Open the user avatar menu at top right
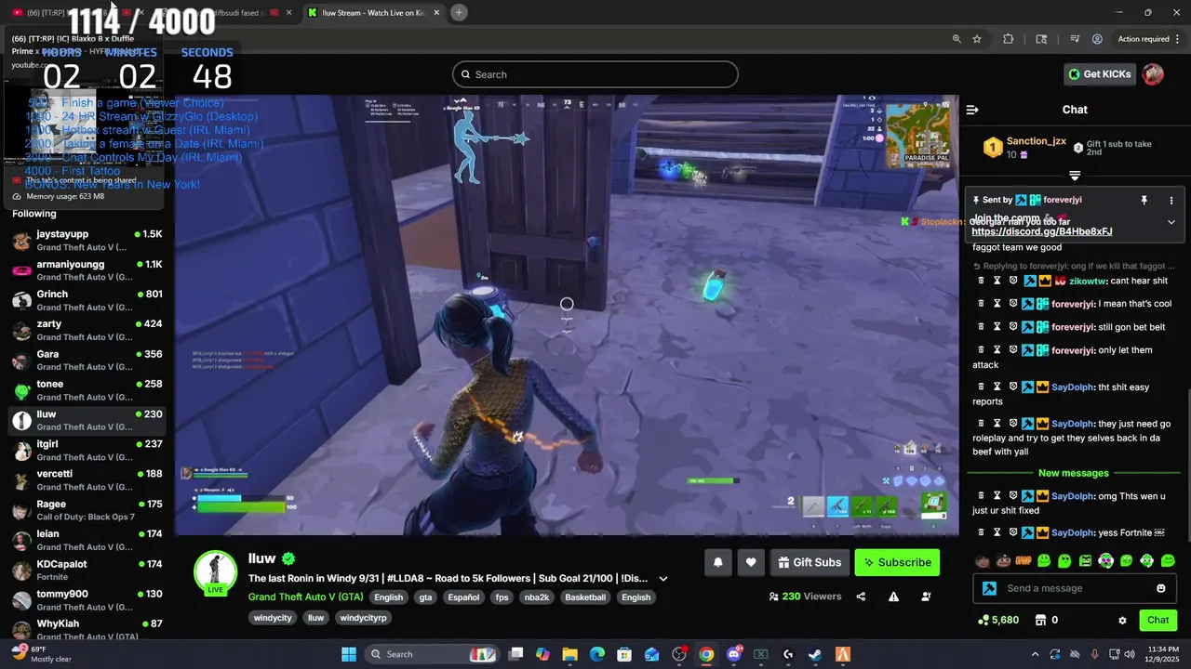The image size is (1191, 669). (1153, 74)
